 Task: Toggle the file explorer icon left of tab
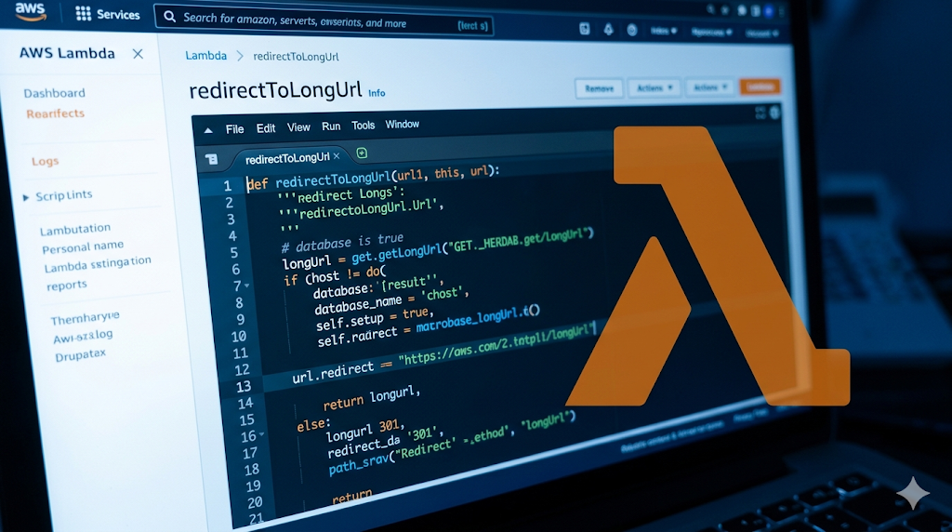pos(211,159)
